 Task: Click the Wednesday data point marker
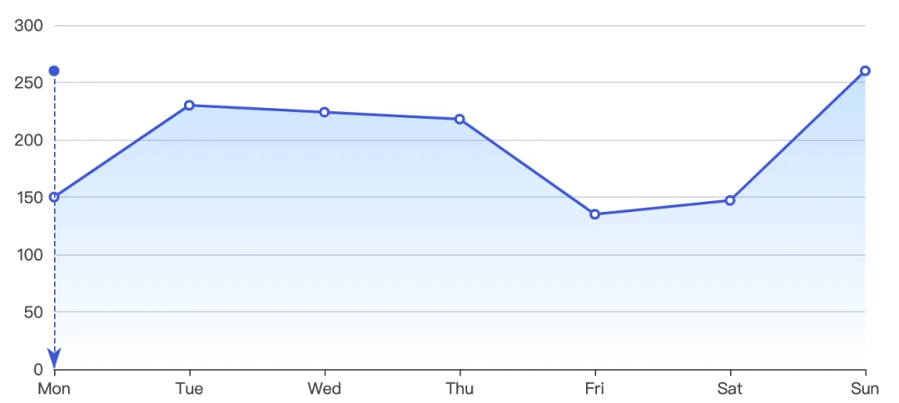[325, 112]
